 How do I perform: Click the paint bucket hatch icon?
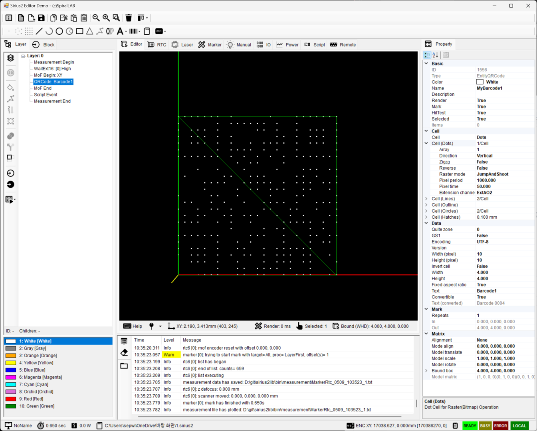[11, 87]
